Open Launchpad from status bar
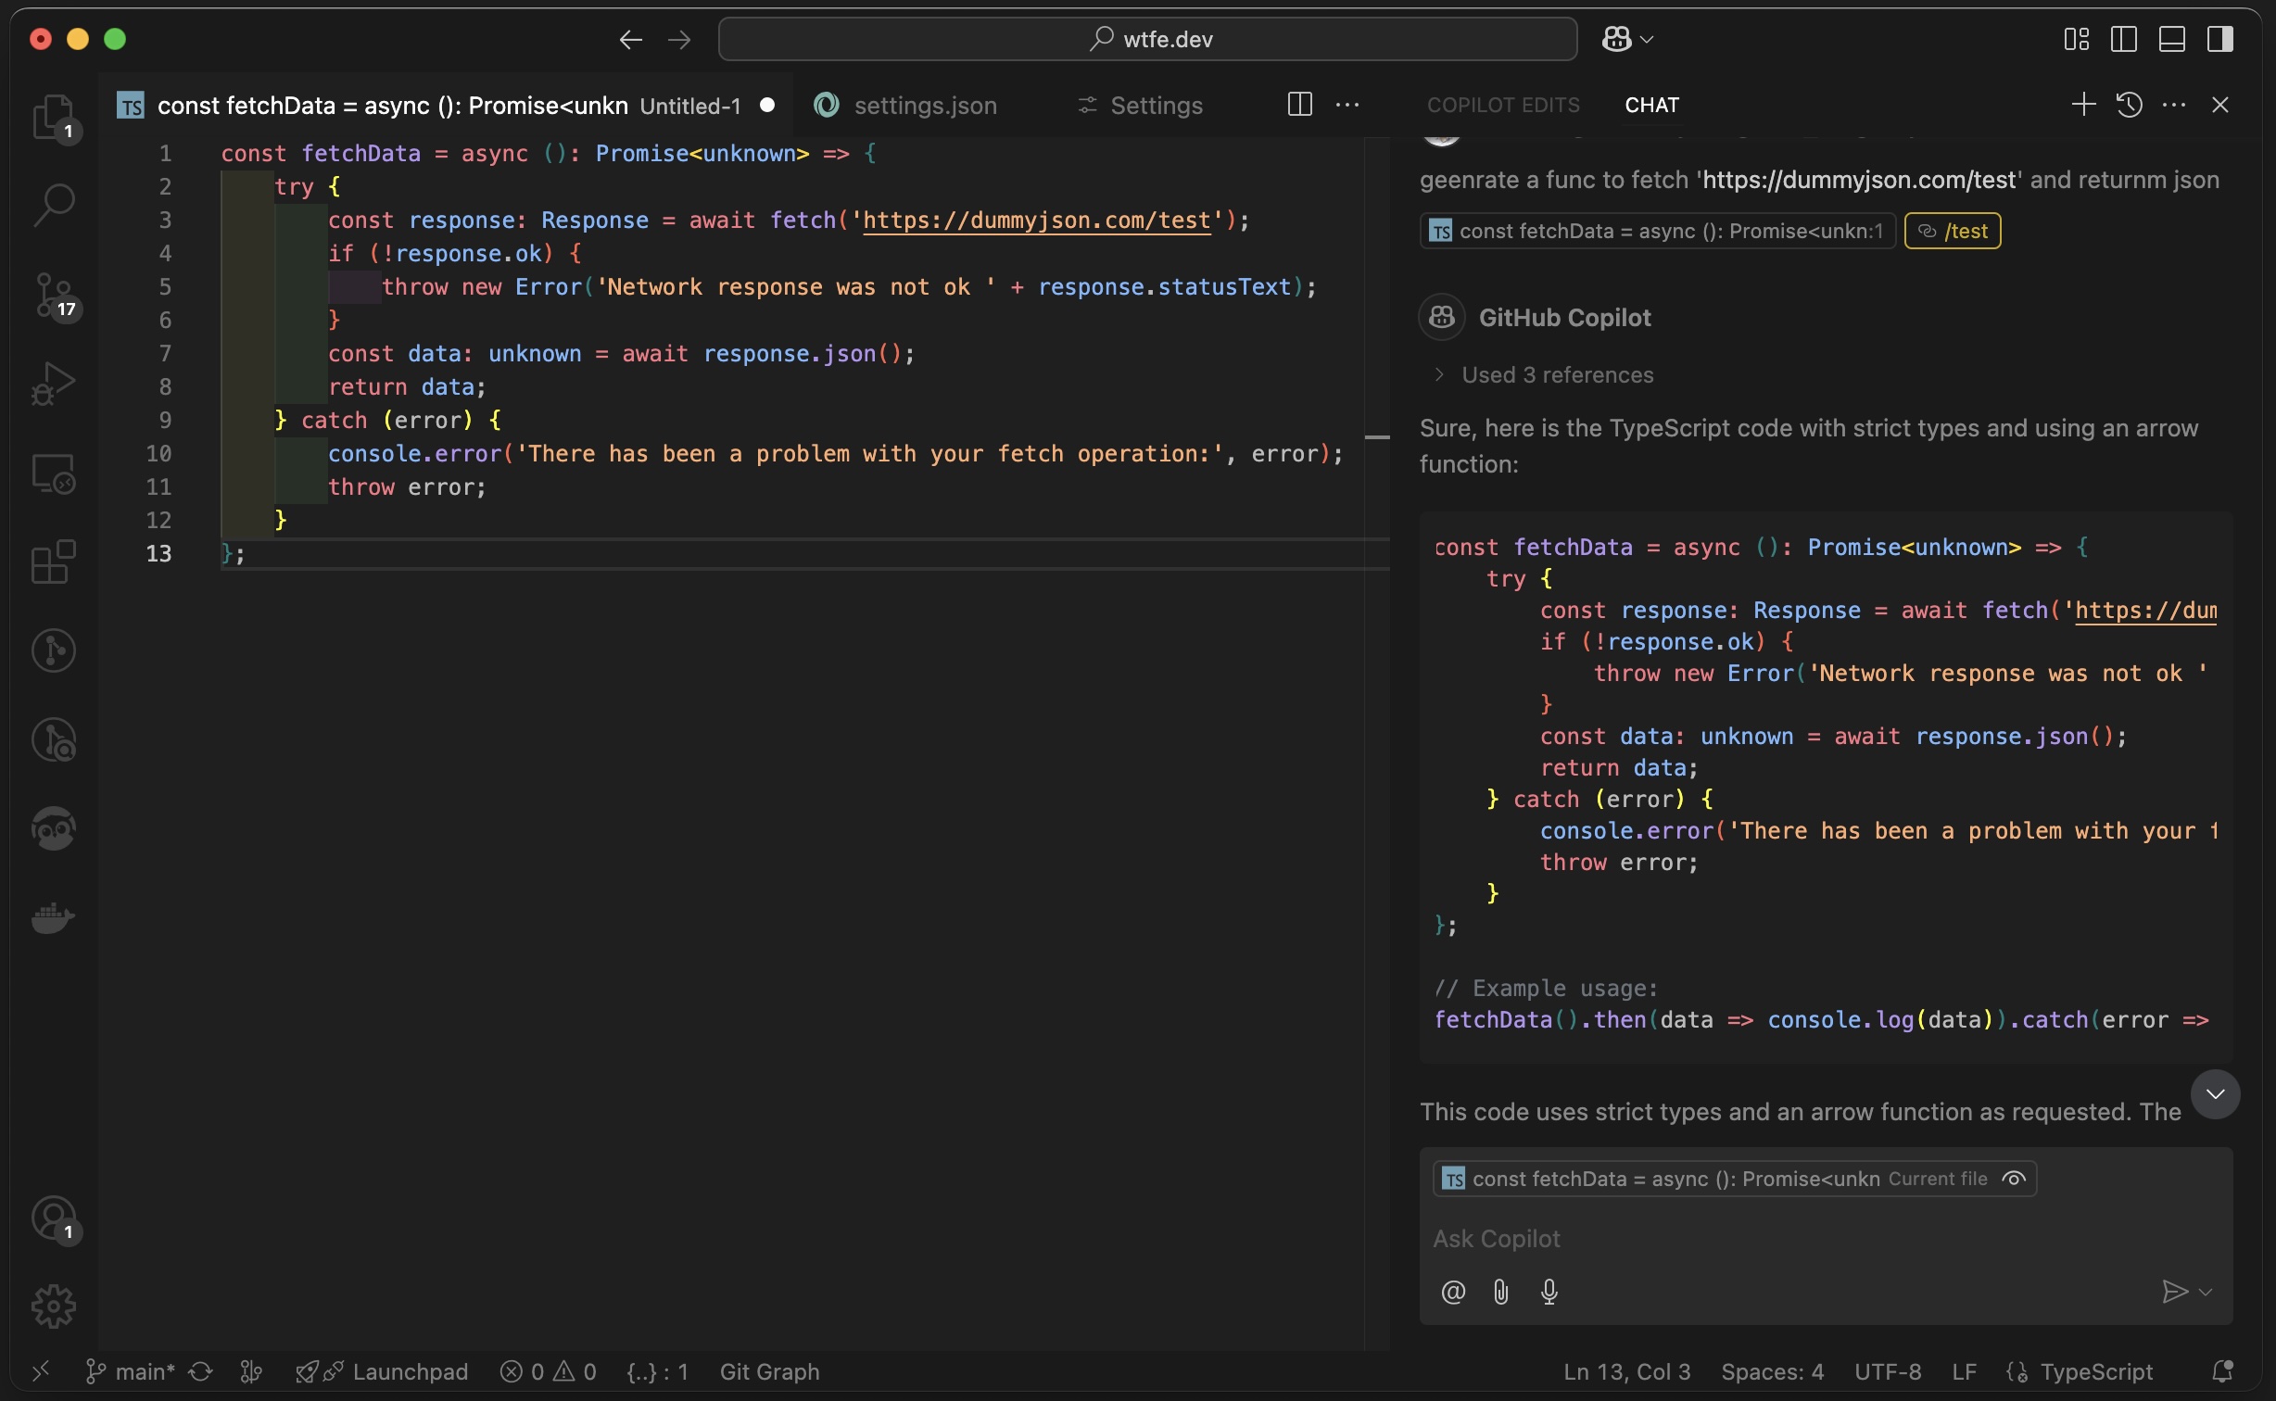 click(382, 1371)
